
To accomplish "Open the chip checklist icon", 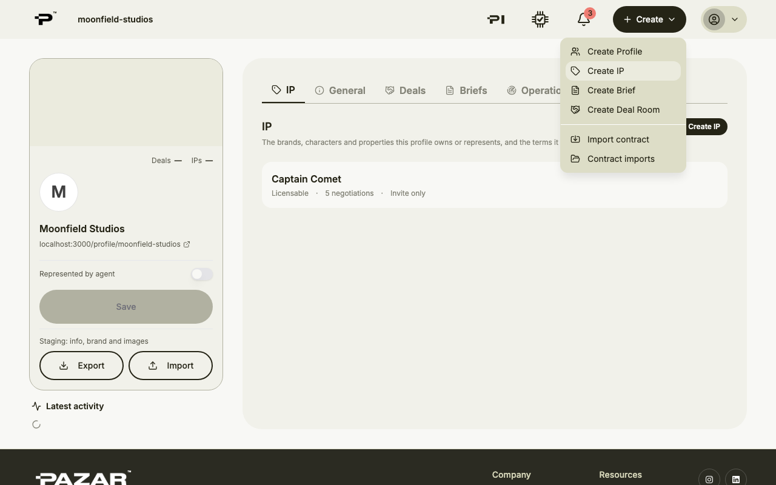I will tap(540, 19).
